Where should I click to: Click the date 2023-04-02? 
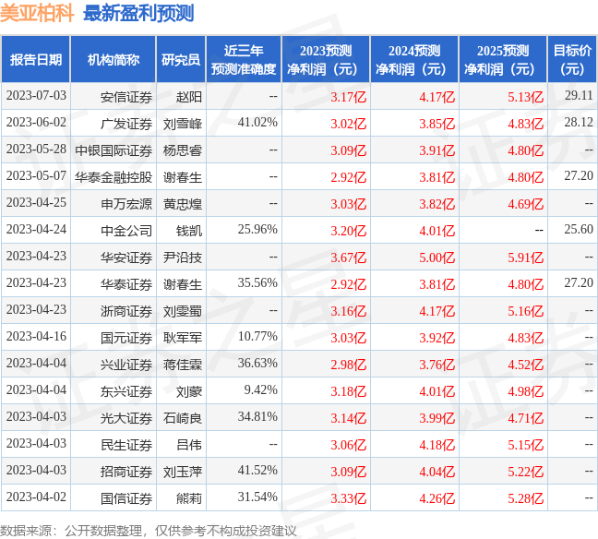[x=36, y=497]
